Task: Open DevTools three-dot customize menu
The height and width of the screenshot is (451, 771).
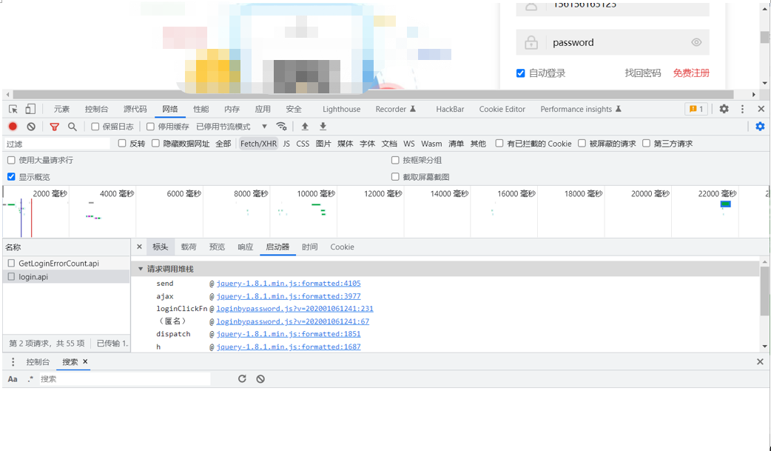Action: point(742,109)
